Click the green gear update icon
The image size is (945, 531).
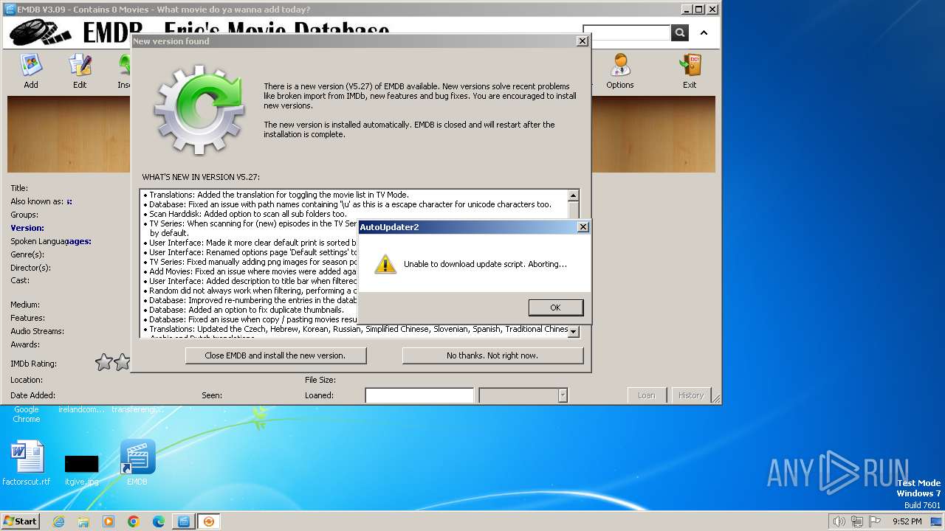[x=199, y=111]
